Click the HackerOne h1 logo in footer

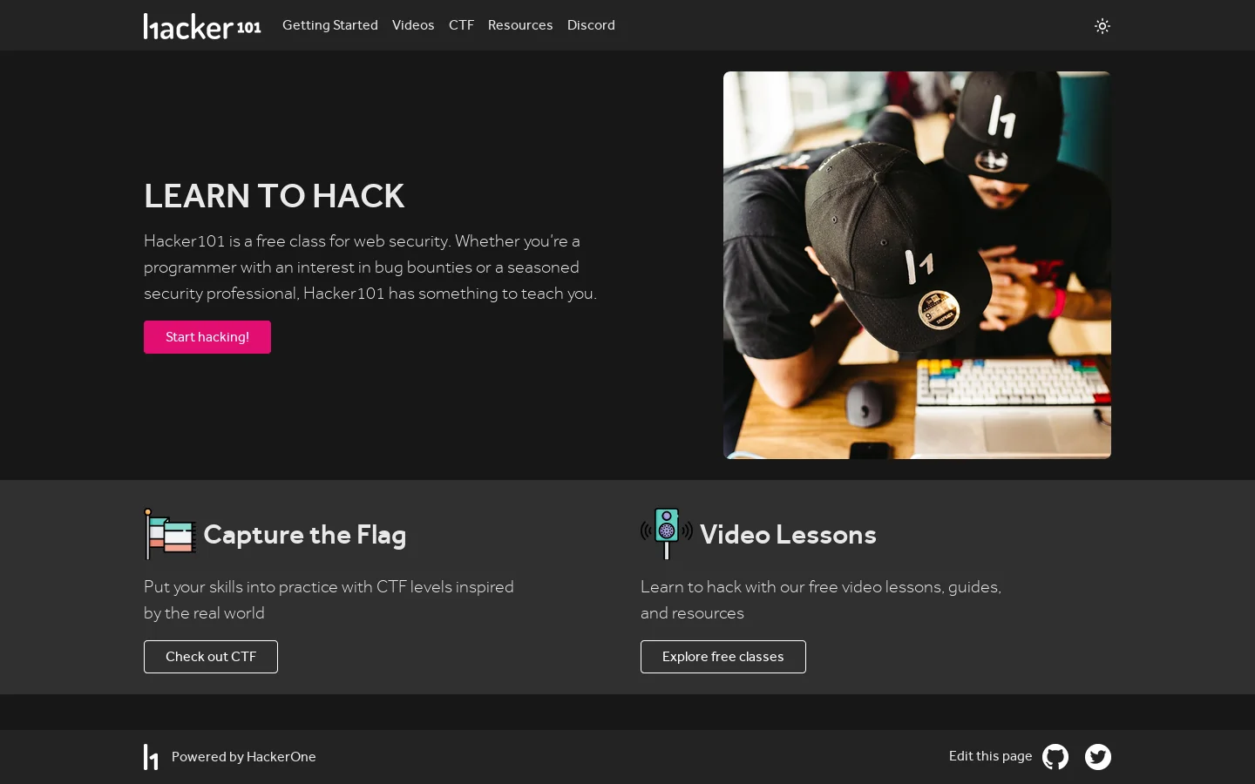pos(152,757)
